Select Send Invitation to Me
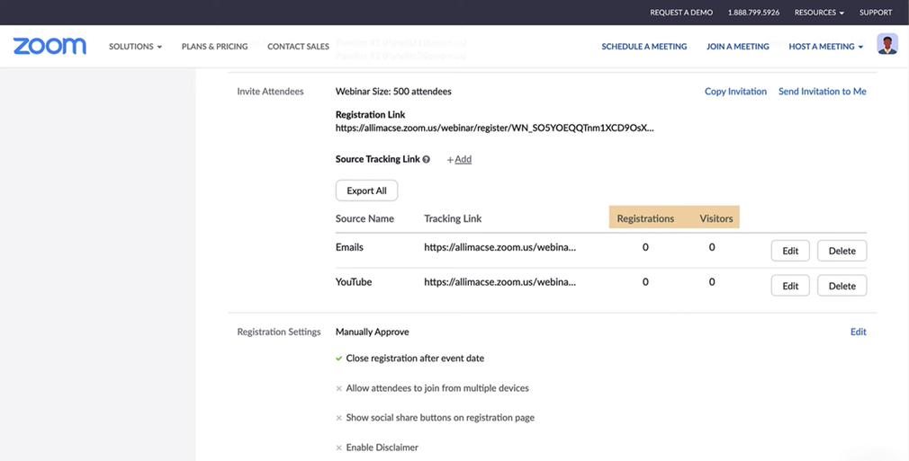The image size is (909, 461). 822,92
